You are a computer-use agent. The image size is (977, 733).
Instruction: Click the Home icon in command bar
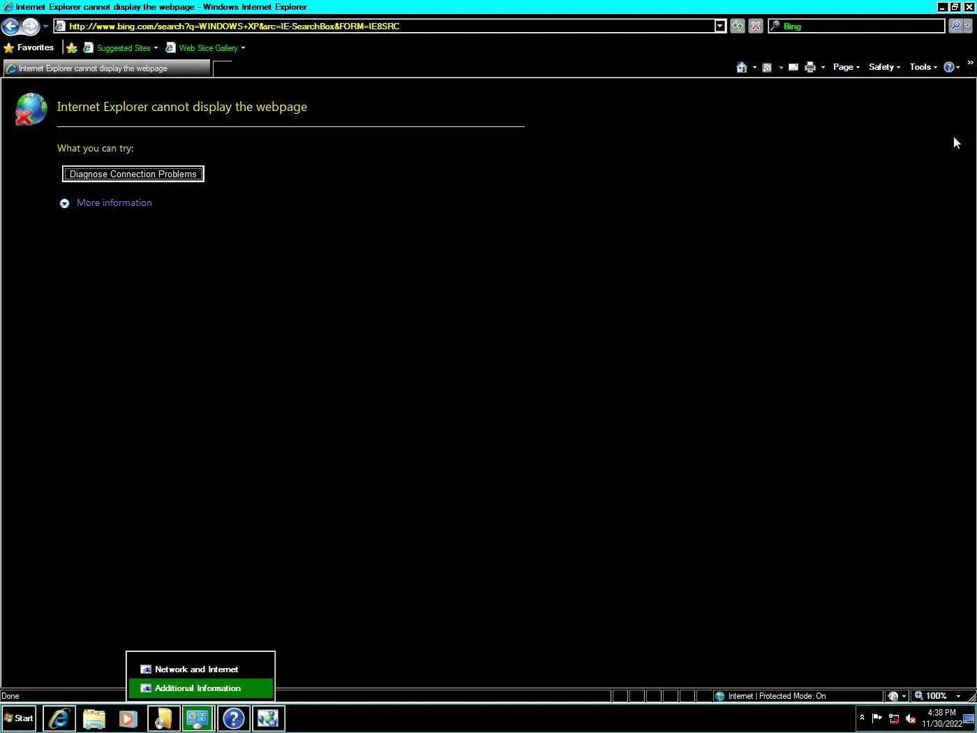pyautogui.click(x=742, y=67)
